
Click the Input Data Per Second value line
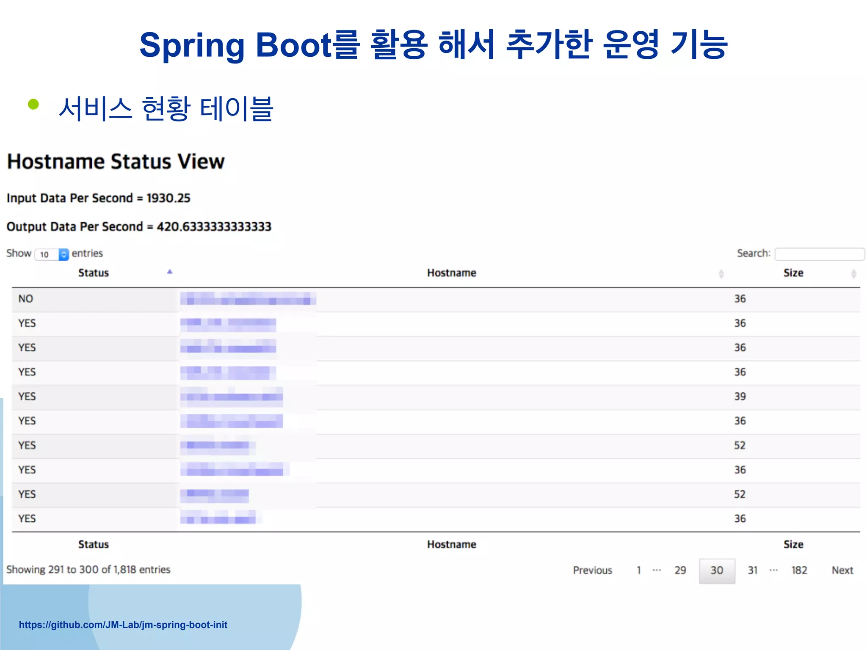tap(98, 198)
